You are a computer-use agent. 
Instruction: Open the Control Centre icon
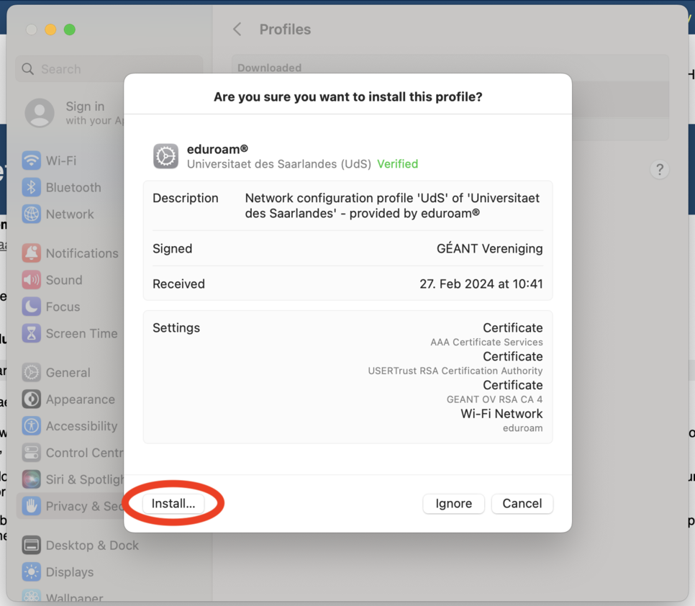tap(32, 453)
